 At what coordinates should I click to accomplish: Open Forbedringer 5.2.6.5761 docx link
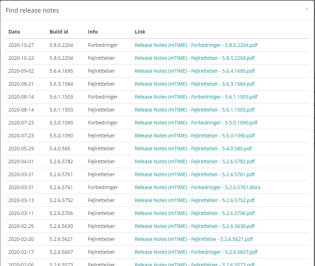point(197,187)
